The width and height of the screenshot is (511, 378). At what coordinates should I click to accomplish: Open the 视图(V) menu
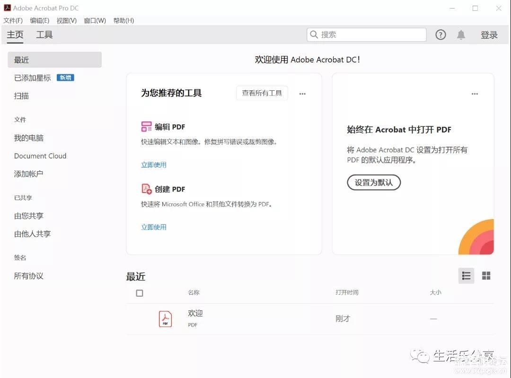click(67, 20)
